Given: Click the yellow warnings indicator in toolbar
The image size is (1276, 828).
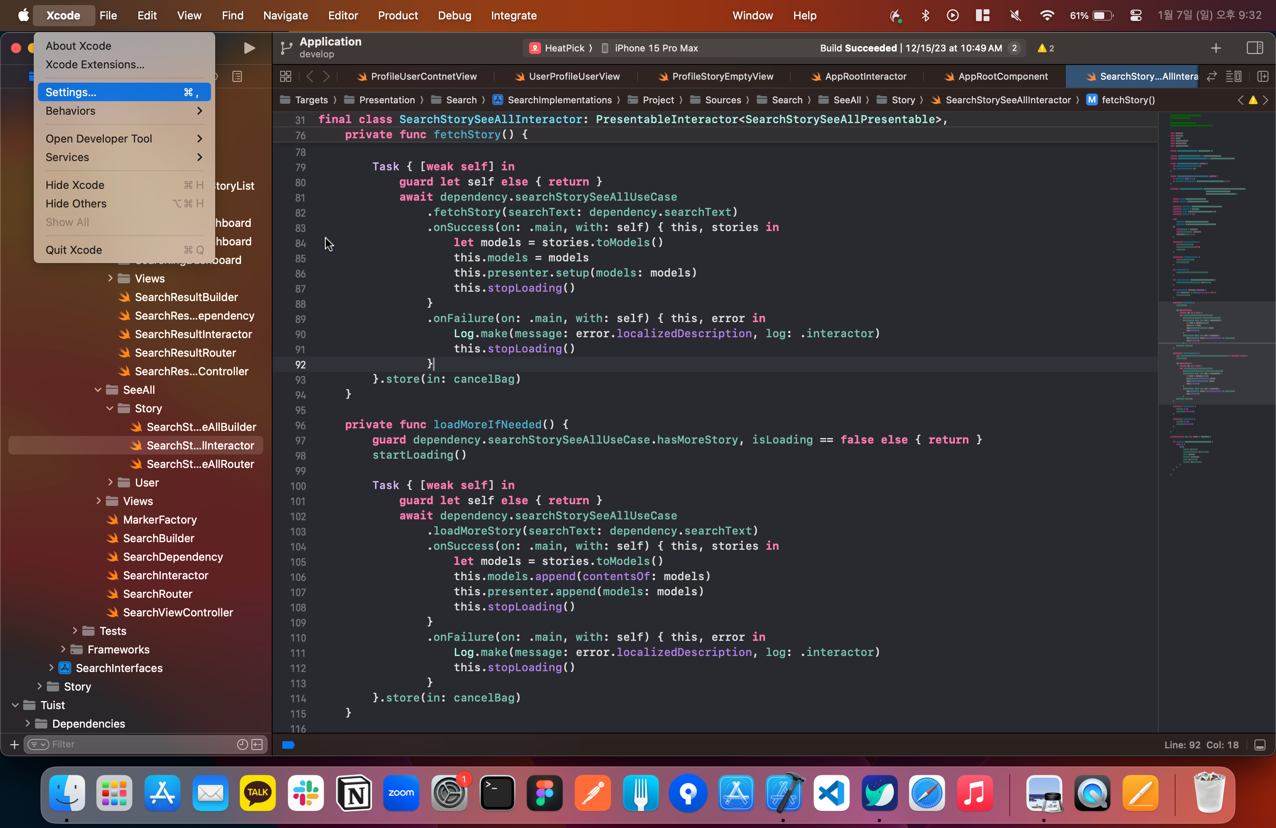Looking at the screenshot, I should point(1046,48).
